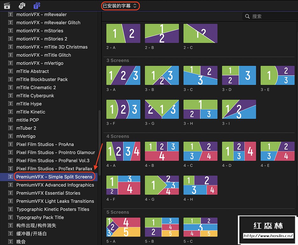Select Pixel Film Studios - ProPanel Vol.3

pyautogui.click(x=53, y=161)
